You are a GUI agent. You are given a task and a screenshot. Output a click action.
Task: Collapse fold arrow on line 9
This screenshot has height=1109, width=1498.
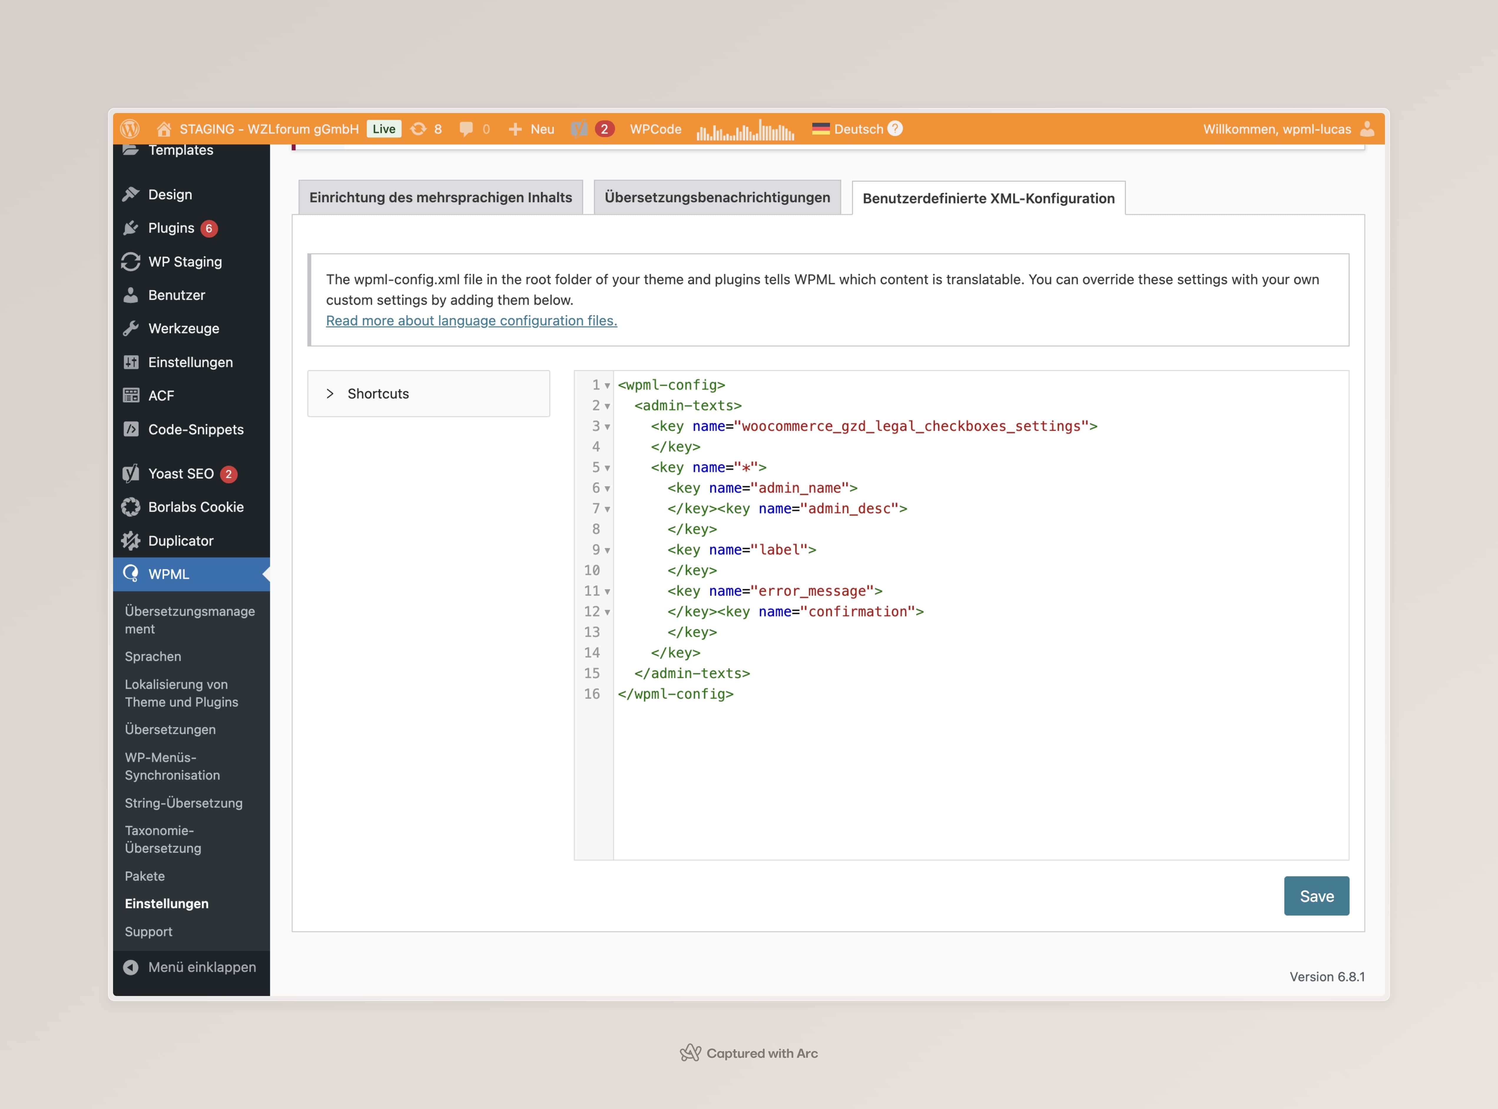tap(607, 550)
